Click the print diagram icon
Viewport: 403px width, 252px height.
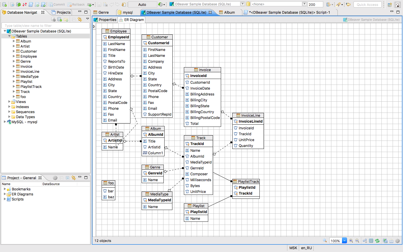391,241
